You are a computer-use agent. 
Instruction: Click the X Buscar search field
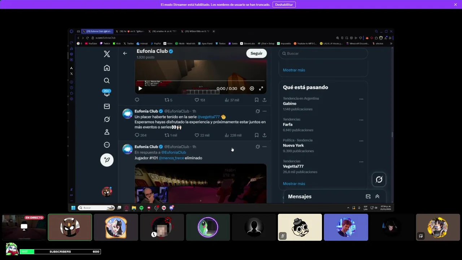point(323,53)
